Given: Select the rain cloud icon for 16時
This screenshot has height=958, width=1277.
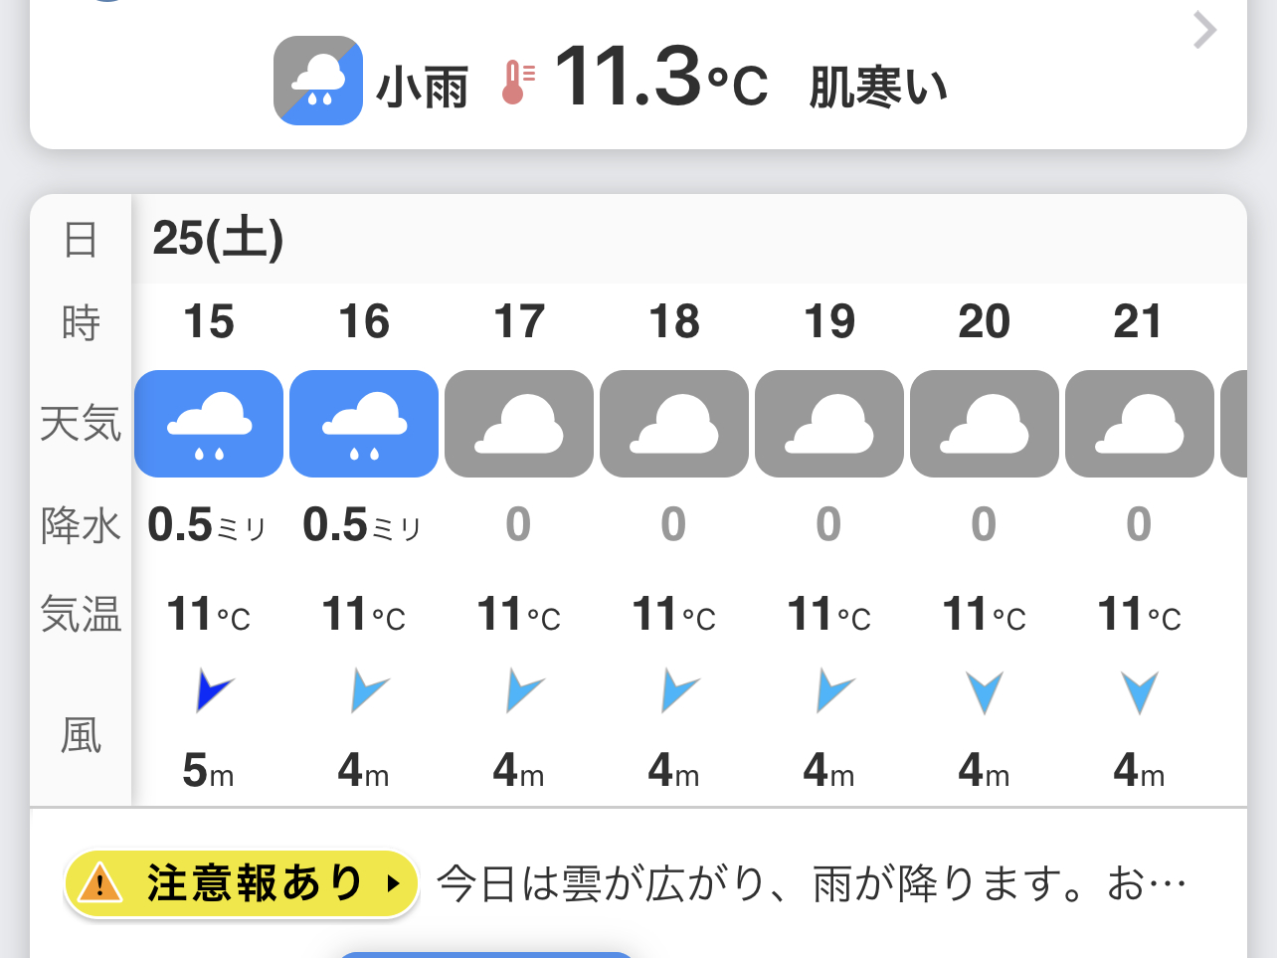Looking at the screenshot, I should [x=364, y=424].
